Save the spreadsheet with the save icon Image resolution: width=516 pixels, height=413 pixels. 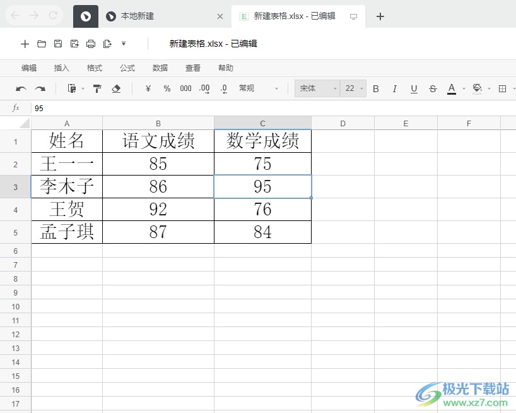(58, 44)
